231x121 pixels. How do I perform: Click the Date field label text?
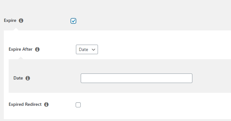[x=18, y=78]
